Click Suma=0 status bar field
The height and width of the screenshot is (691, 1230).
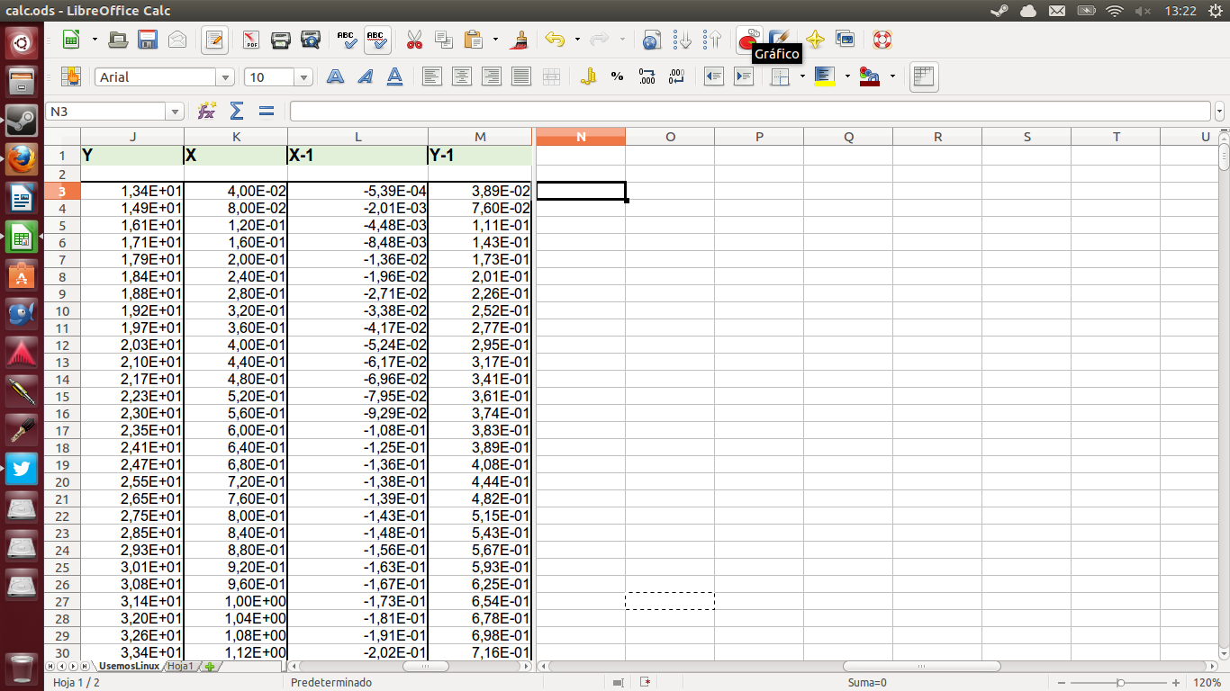(867, 683)
